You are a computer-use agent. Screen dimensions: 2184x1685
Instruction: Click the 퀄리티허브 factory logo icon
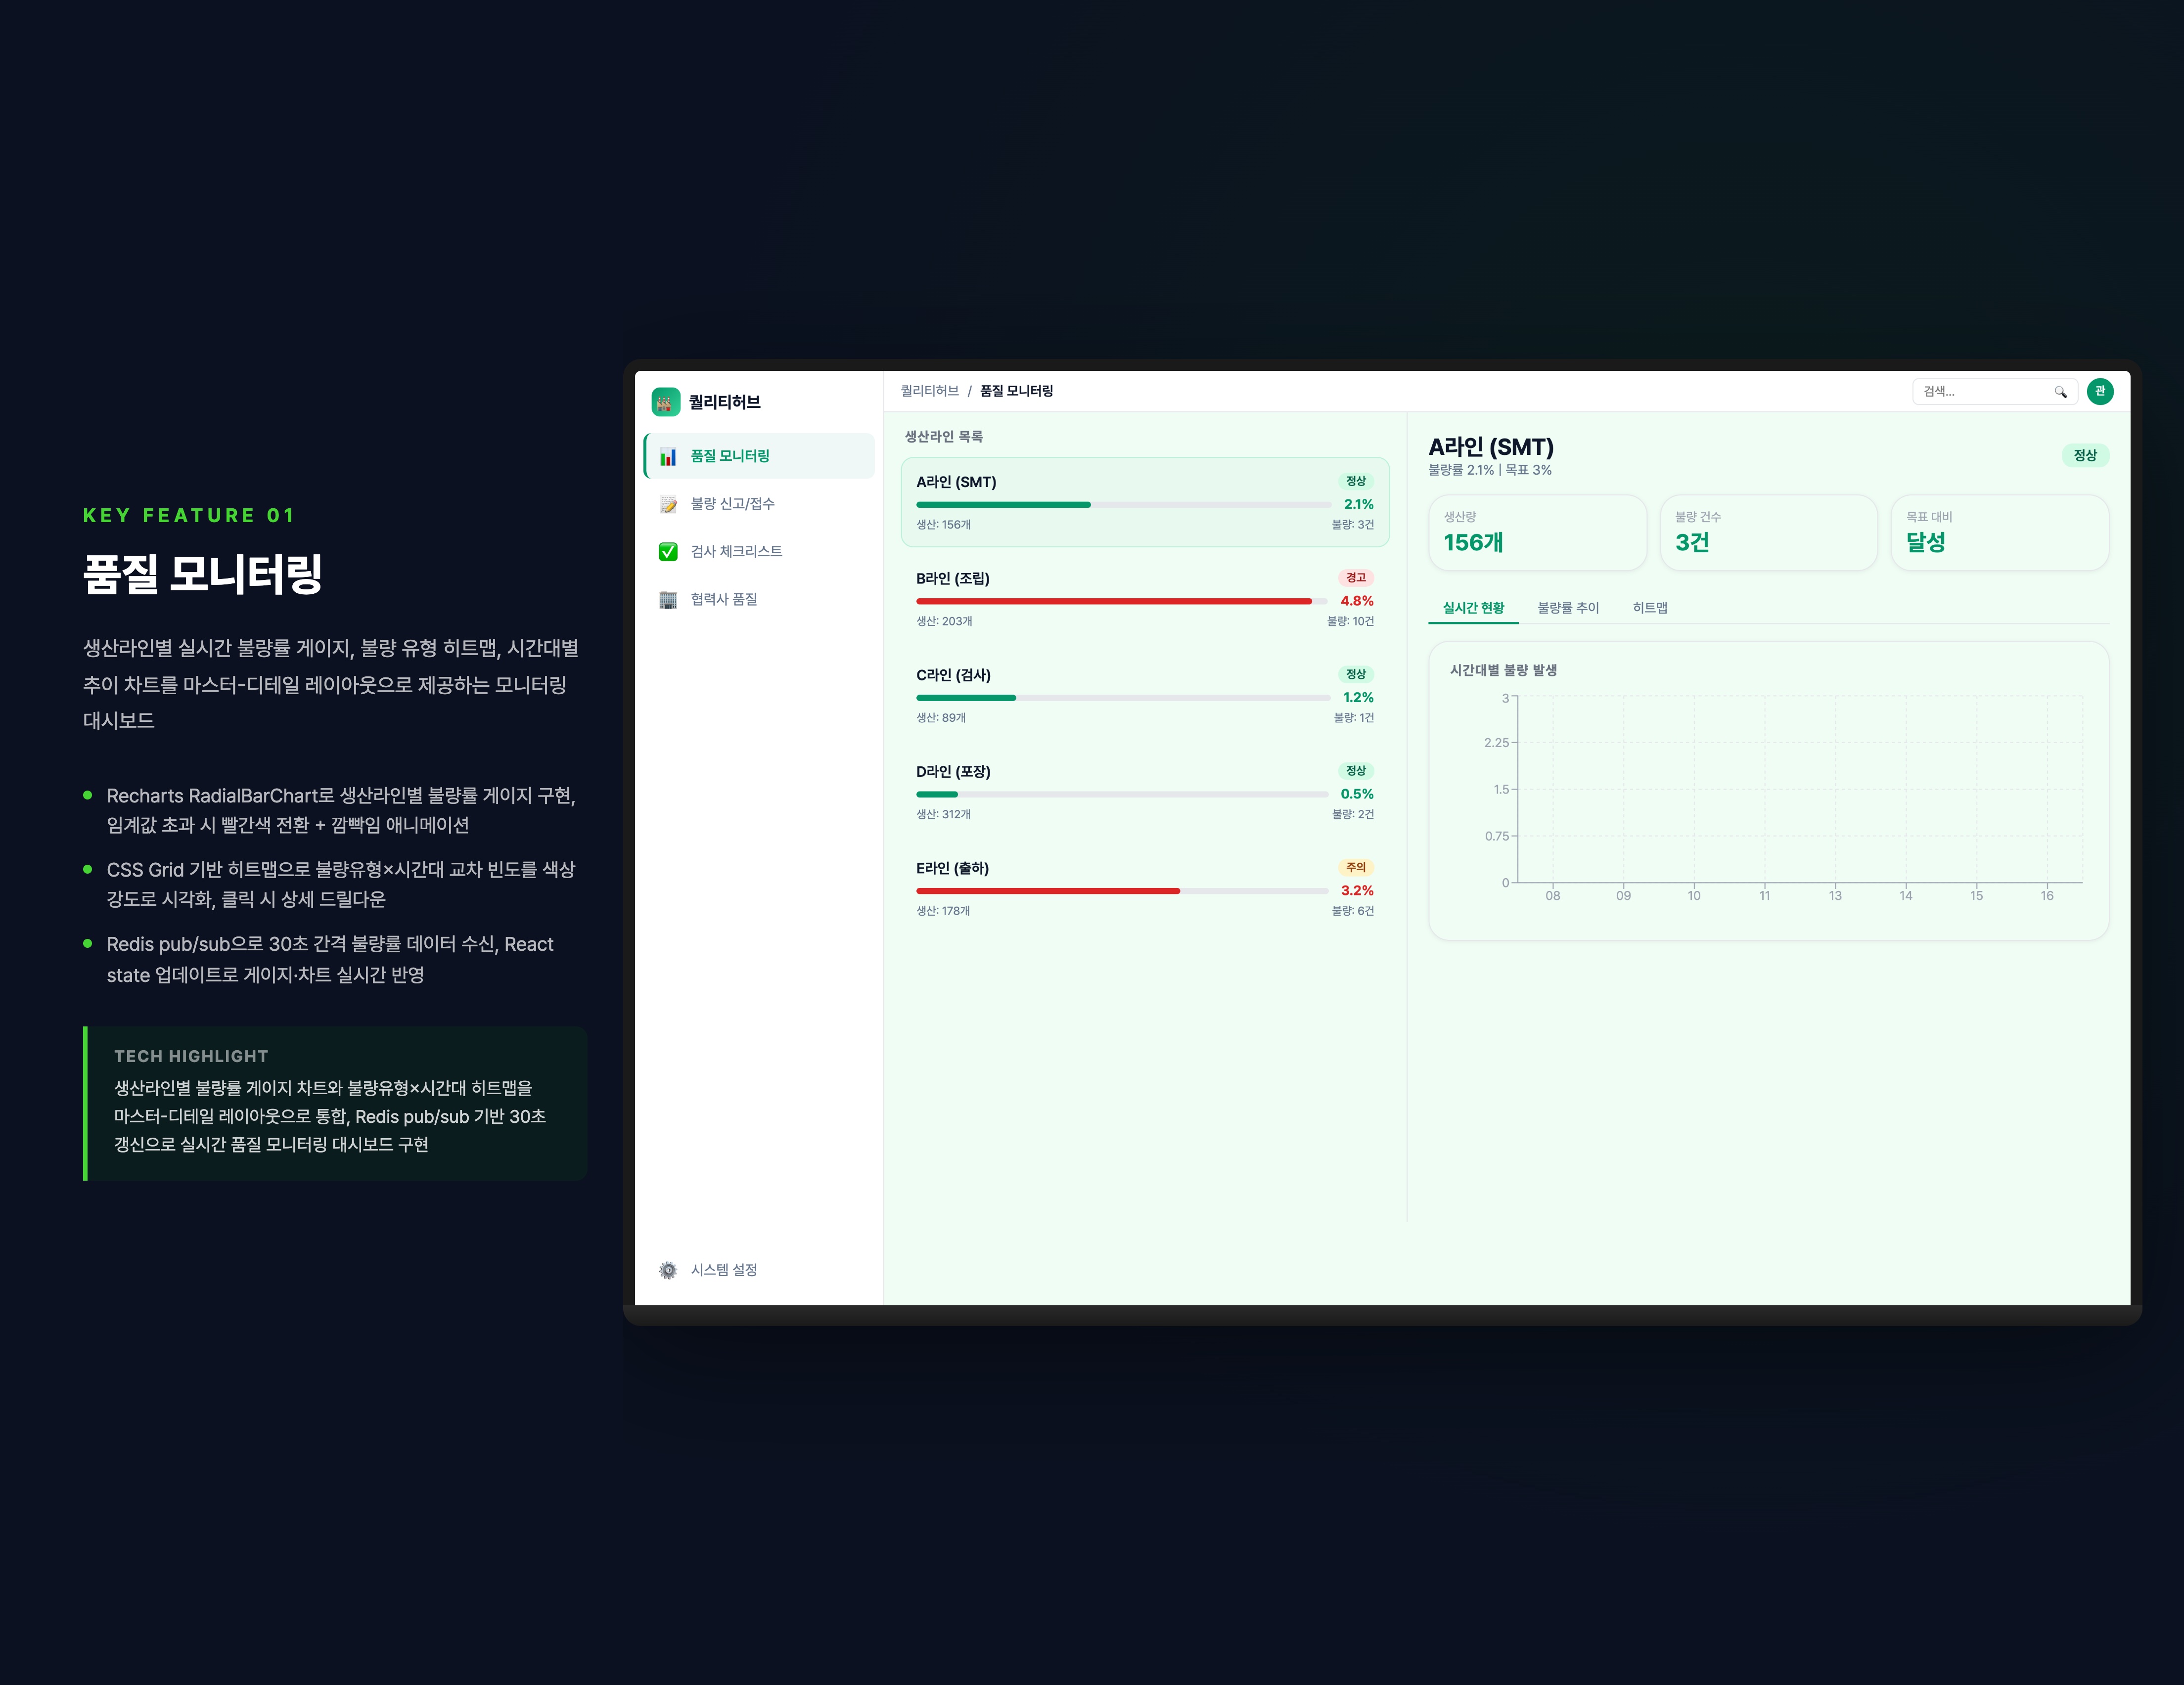[x=665, y=402]
